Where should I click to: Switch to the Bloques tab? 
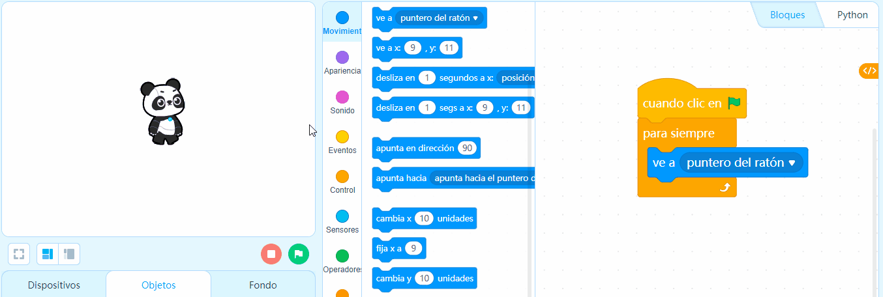point(787,15)
